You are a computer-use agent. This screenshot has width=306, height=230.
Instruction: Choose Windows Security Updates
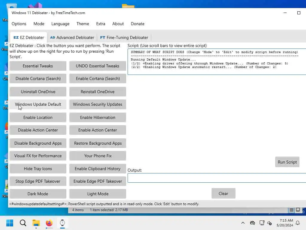[98, 104]
